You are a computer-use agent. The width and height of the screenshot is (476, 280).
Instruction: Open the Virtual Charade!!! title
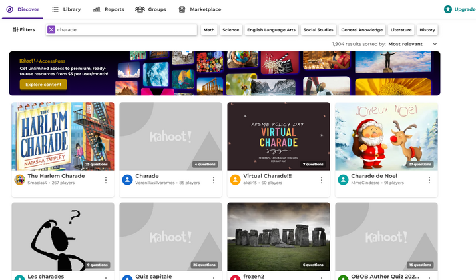pyautogui.click(x=268, y=176)
